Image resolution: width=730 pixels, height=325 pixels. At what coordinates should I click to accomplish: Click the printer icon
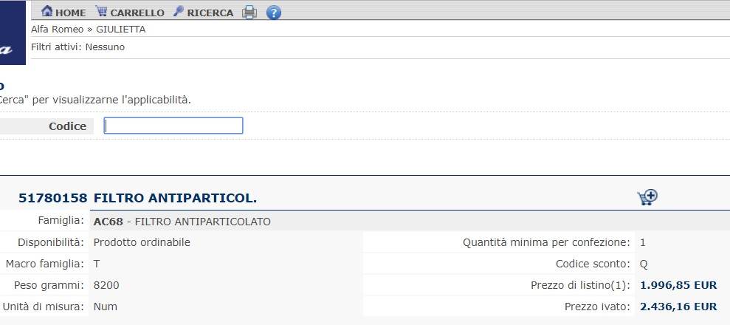(249, 13)
